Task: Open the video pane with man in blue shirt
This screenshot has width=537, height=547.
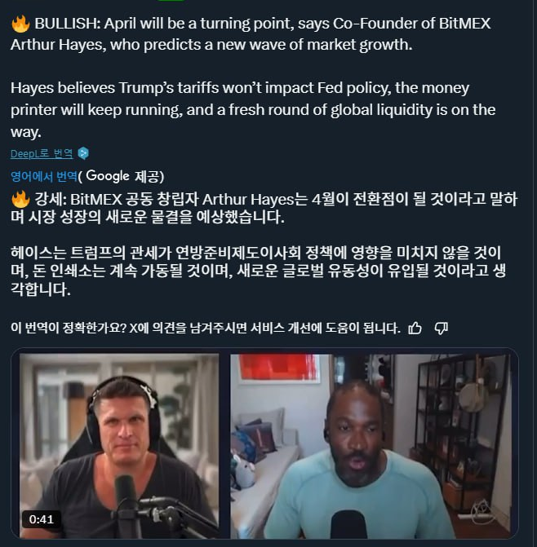Action: (x=371, y=446)
